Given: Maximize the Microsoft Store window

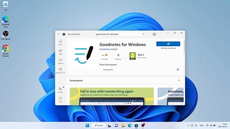Looking at the screenshot, I should 175,33.
